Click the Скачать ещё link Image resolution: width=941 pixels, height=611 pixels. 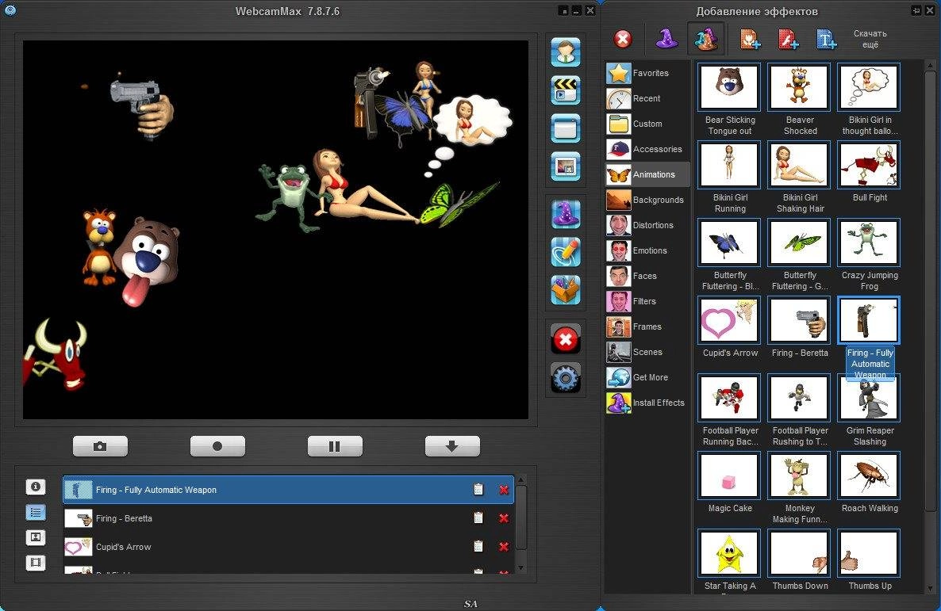[870, 39]
